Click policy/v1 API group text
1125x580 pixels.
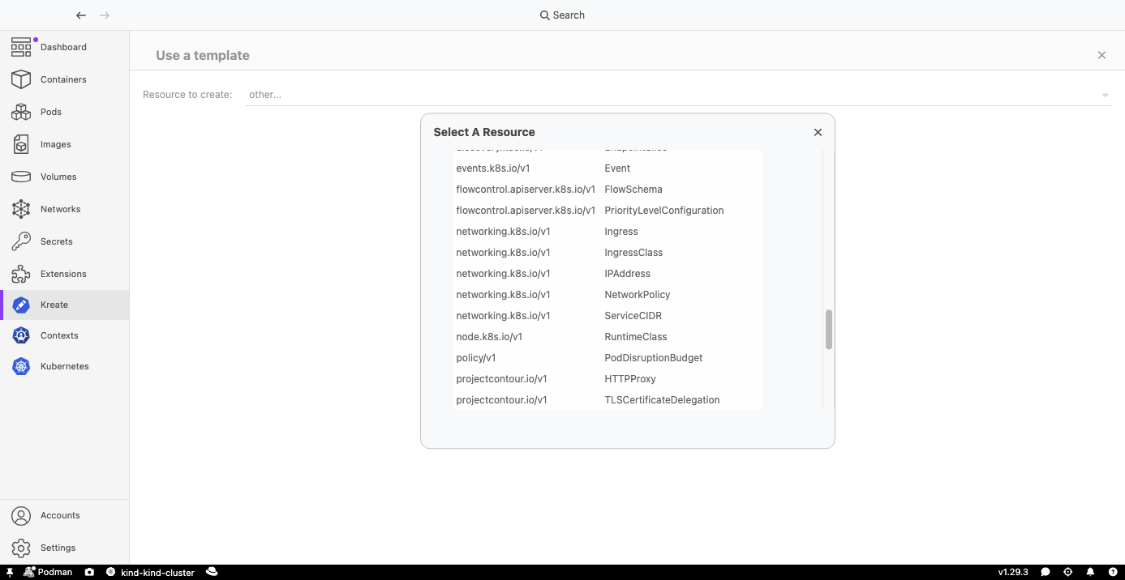point(476,358)
